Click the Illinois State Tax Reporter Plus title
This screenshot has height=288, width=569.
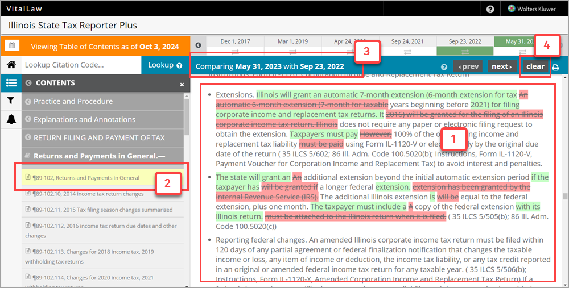(73, 26)
